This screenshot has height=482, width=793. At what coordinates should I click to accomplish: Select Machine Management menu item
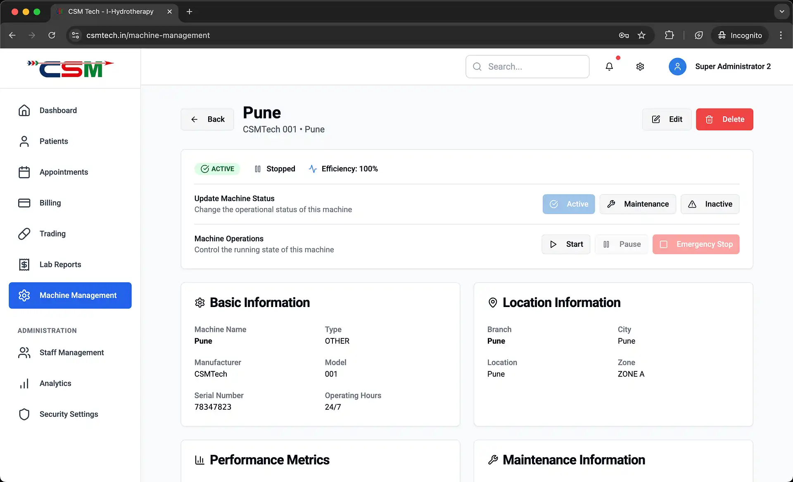click(70, 295)
